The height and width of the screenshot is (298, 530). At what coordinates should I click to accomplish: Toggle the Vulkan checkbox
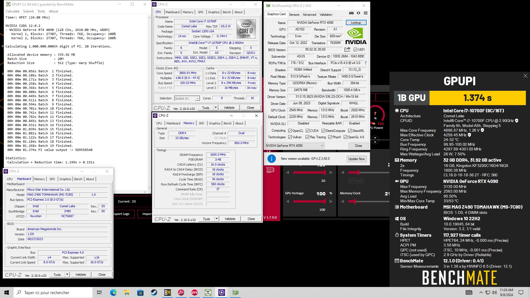290,137
